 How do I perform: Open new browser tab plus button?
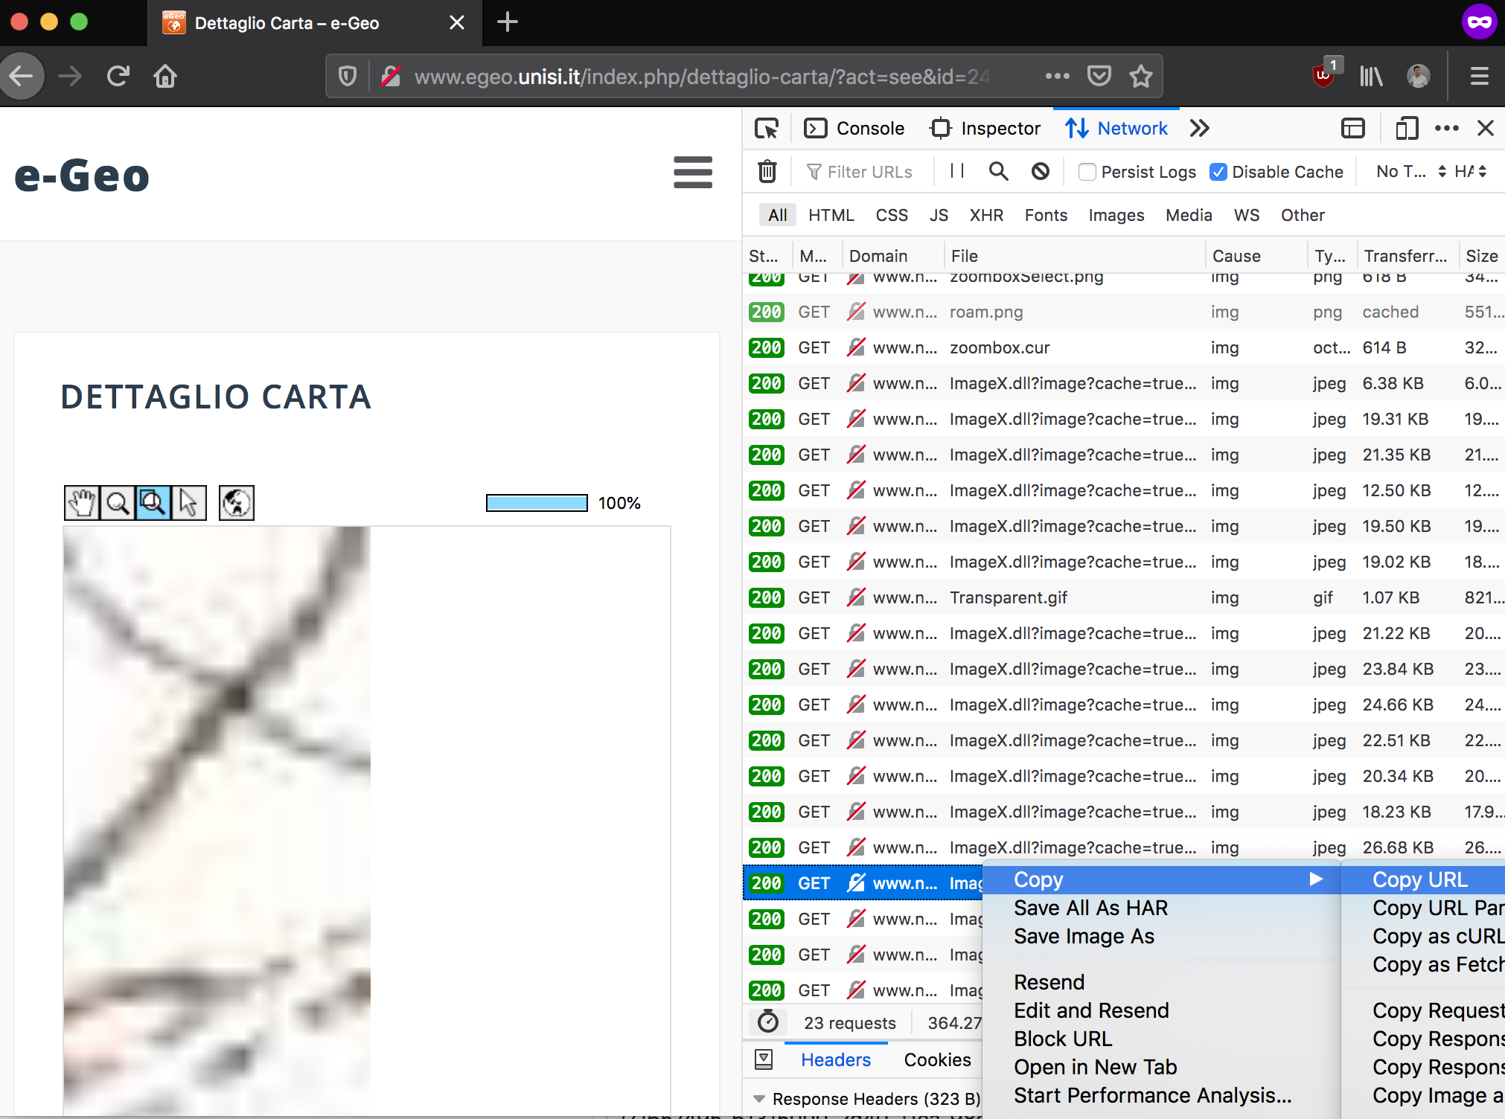pyautogui.click(x=507, y=22)
